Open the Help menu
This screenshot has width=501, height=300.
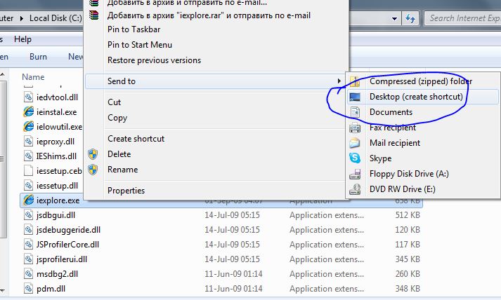click(x=22, y=39)
